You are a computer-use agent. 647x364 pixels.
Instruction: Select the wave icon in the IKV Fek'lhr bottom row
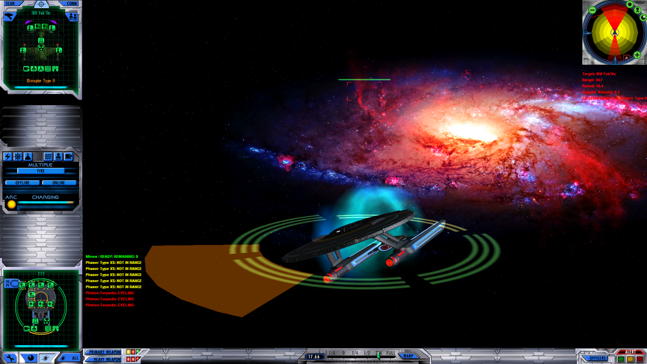[48, 69]
